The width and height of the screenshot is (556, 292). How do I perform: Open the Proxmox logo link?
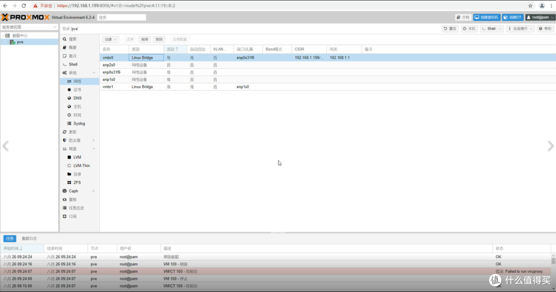click(x=25, y=18)
